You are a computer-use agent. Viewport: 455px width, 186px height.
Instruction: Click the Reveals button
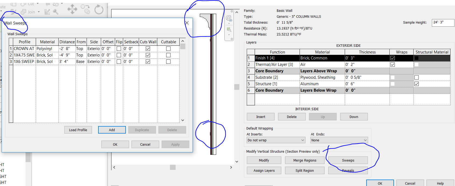pyautogui.click(x=348, y=170)
